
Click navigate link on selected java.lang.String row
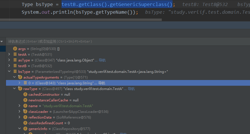click(x=102, y=83)
